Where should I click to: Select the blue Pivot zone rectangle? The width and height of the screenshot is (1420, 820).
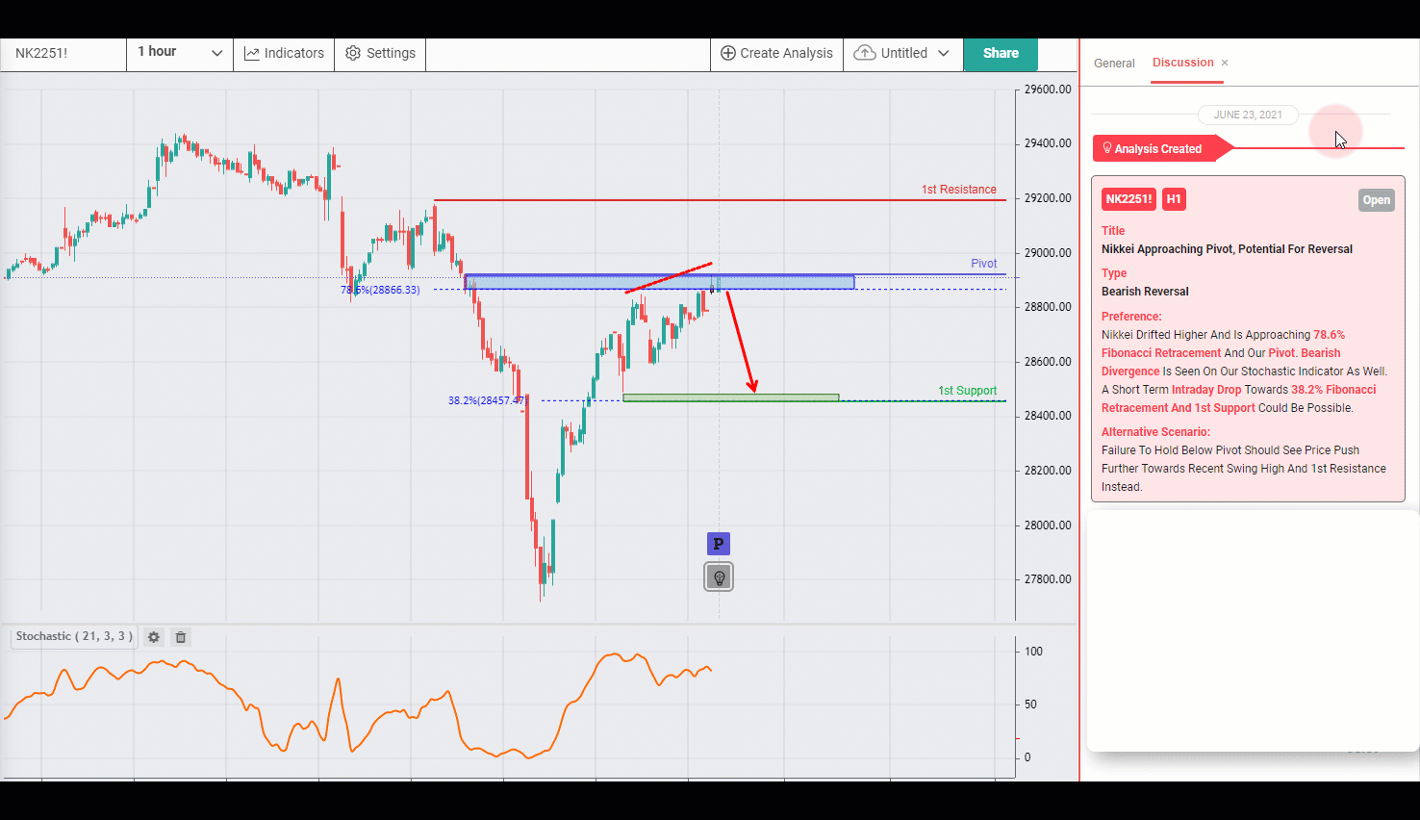pyautogui.click(x=659, y=282)
